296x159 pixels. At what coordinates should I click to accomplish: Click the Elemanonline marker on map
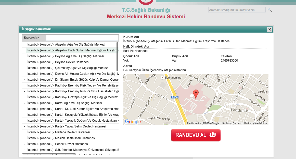[x=162, y=78]
